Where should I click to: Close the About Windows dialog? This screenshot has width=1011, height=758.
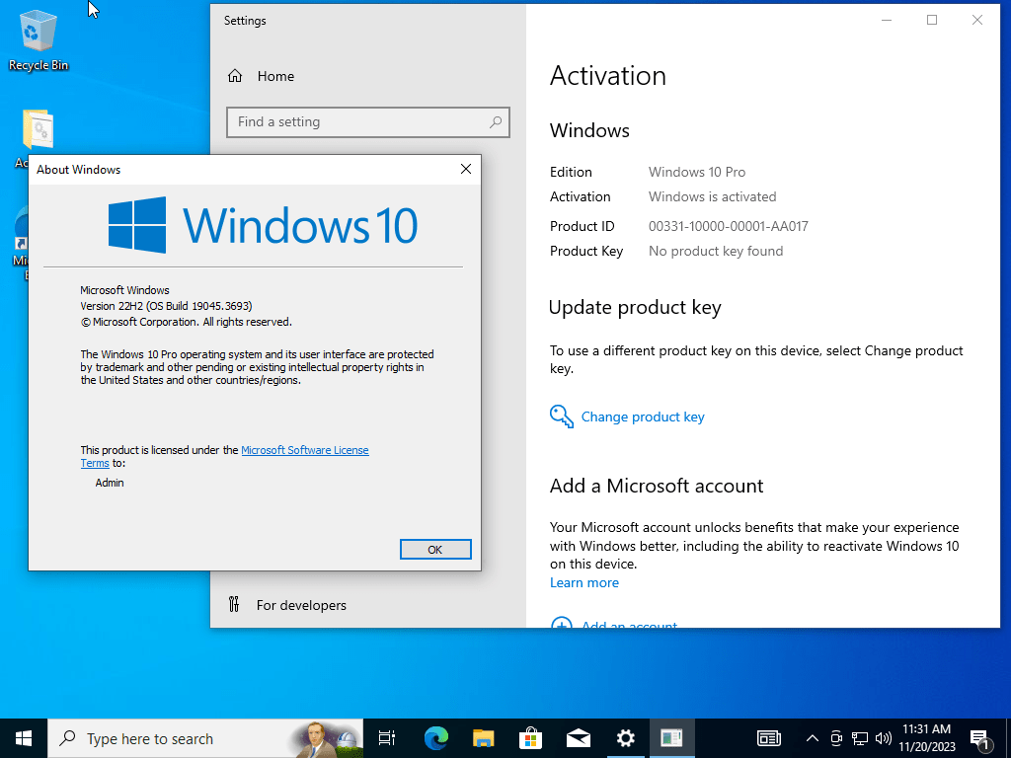(x=466, y=169)
